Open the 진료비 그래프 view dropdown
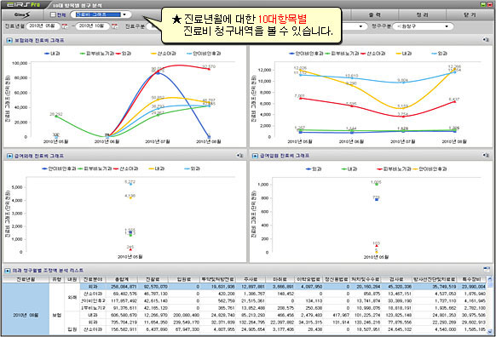The height and width of the screenshot is (337, 496). tap(101, 14)
